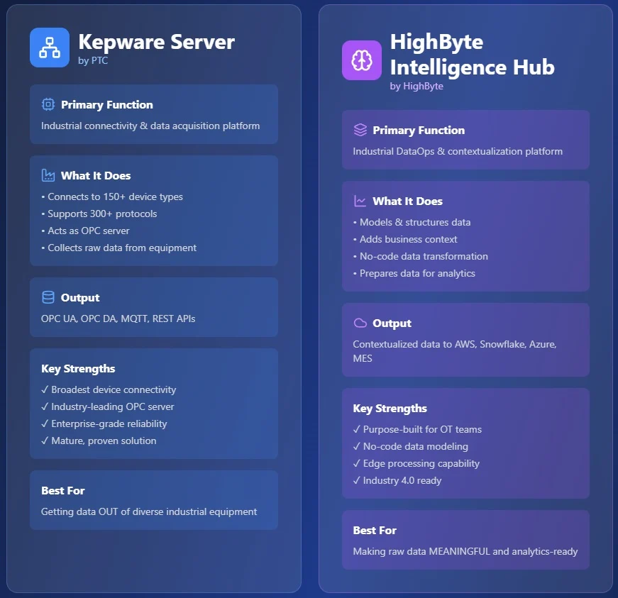The image size is (618, 598).
Task: Click the "Industry 4.0 ready" checkmark item
Action: tap(397, 480)
